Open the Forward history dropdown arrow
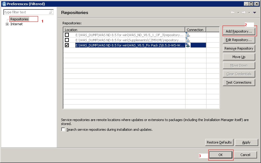Screen dimensions: 261x163 (x=249, y=13)
